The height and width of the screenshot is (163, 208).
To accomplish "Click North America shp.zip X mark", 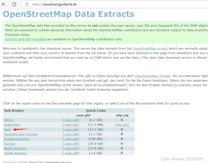I will click(122, 148).
